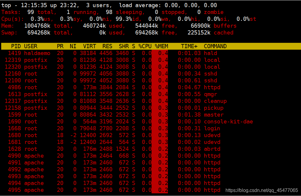The height and width of the screenshot is (196, 301).
Task: Click the 0:04.67 TIME+ value
Action: tap(189, 87)
